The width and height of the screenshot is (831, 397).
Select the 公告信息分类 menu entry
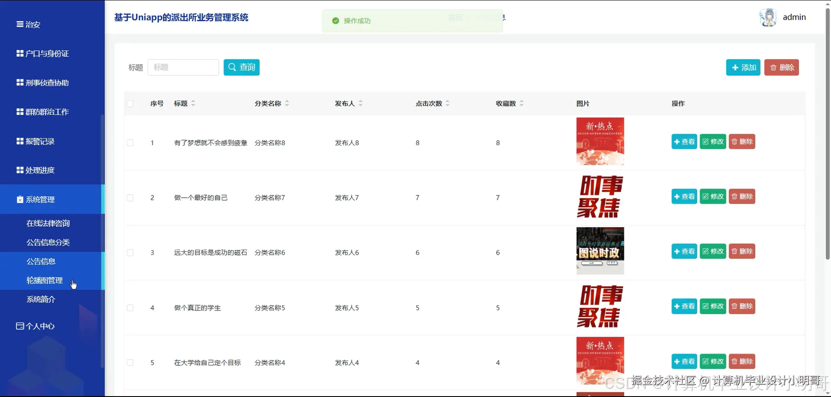pos(48,242)
